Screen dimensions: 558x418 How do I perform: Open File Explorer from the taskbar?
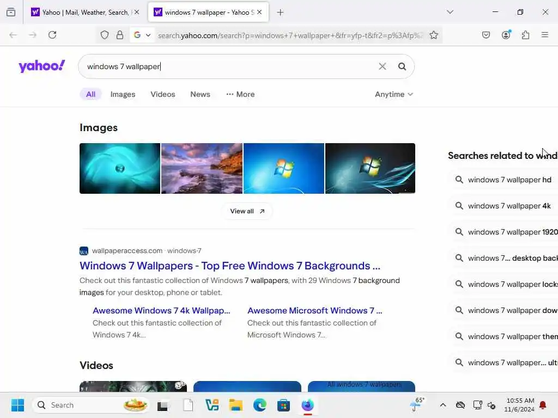click(x=235, y=405)
